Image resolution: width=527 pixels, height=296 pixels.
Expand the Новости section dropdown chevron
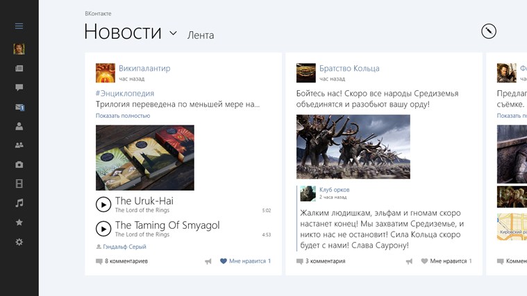click(x=173, y=33)
